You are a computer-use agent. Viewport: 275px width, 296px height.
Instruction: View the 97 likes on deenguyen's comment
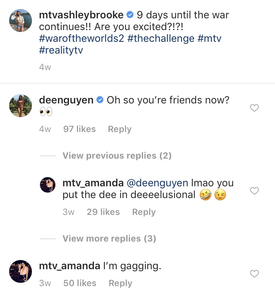click(x=80, y=129)
